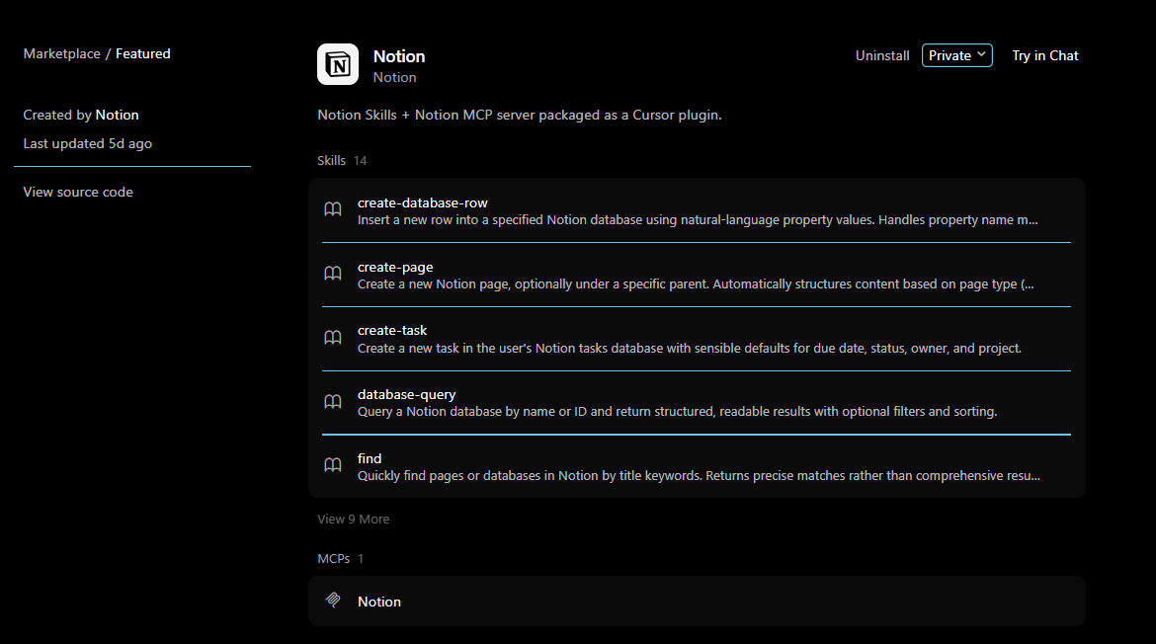Click the book icon beside create-database-row
Image resolution: width=1156 pixels, height=644 pixels.
333,209
